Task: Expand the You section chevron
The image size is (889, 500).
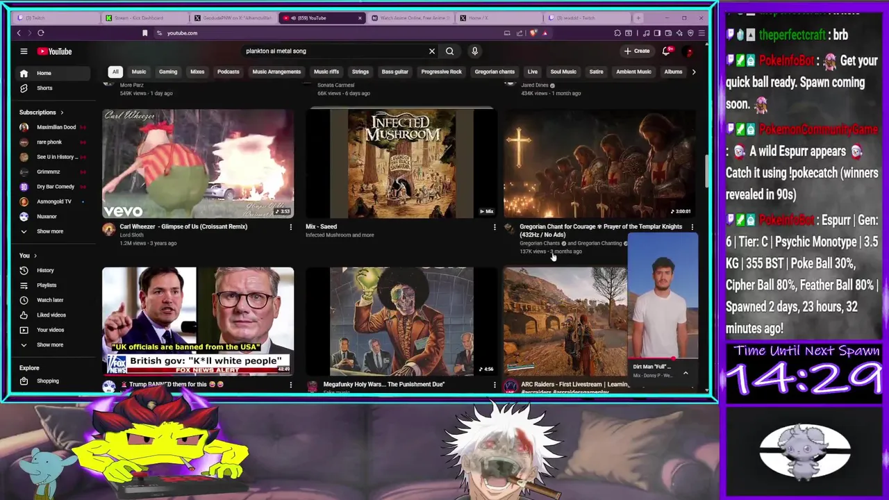Action: tap(35, 256)
